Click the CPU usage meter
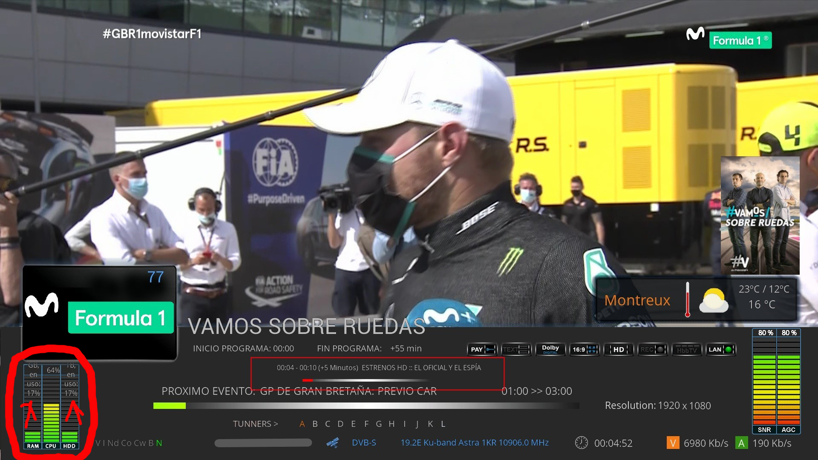This screenshot has height=460, width=818. (51, 407)
